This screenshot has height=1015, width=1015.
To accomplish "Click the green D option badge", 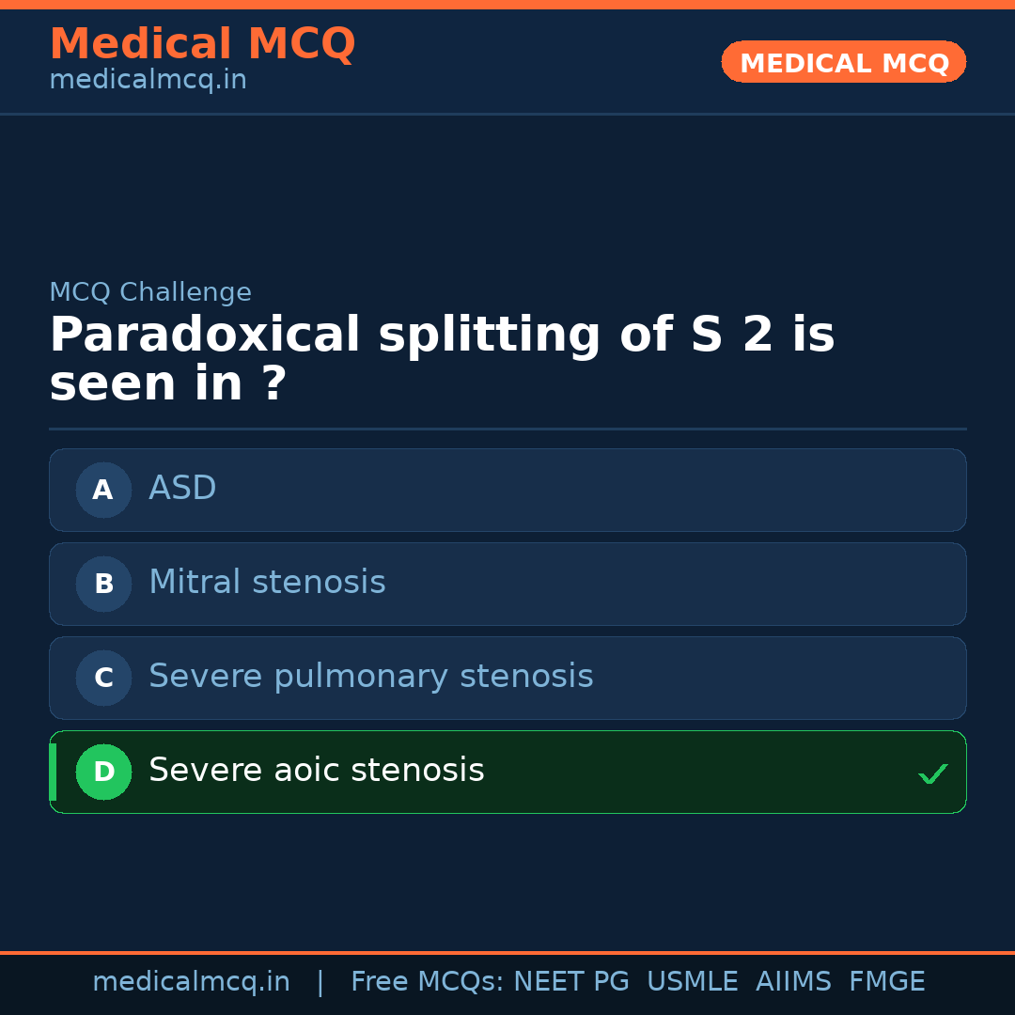I will [x=103, y=772].
